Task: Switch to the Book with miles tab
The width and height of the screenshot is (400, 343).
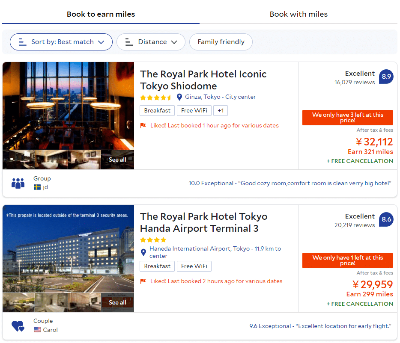Action: click(x=299, y=14)
